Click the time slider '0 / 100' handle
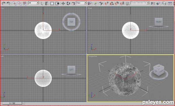 12,103
